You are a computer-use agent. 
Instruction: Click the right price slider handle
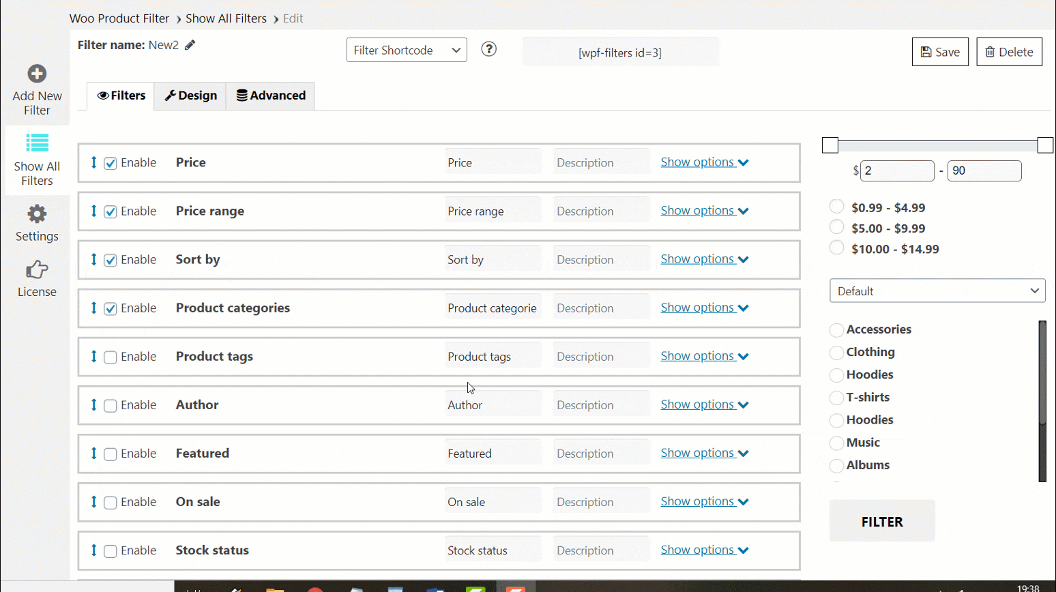[1045, 145]
